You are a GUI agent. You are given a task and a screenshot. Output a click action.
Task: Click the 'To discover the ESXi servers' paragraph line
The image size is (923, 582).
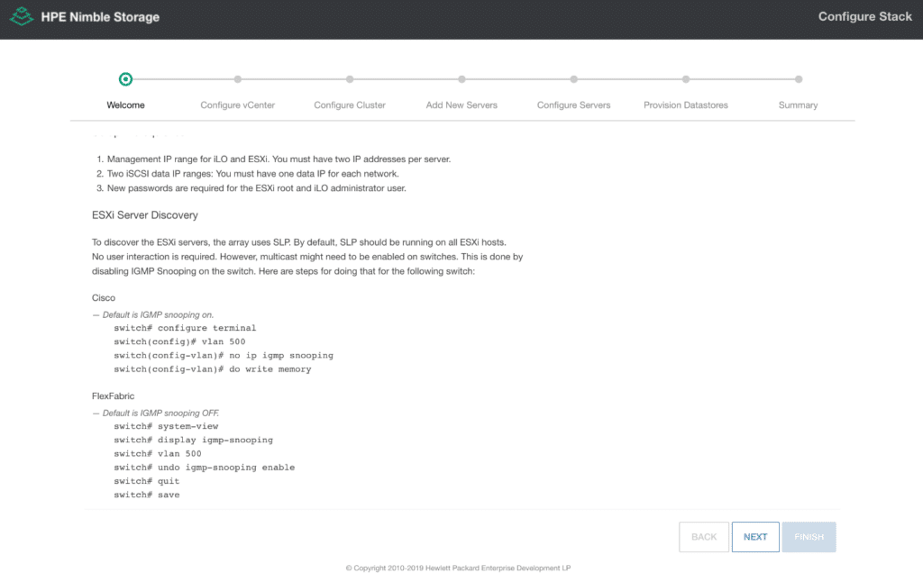[x=299, y=241]
